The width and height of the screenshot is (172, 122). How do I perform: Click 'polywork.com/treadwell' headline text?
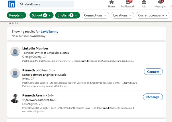click(41, 100)
